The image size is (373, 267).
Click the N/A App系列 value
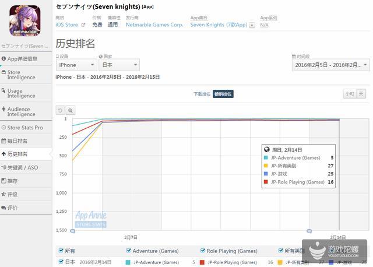coord(264,25)
